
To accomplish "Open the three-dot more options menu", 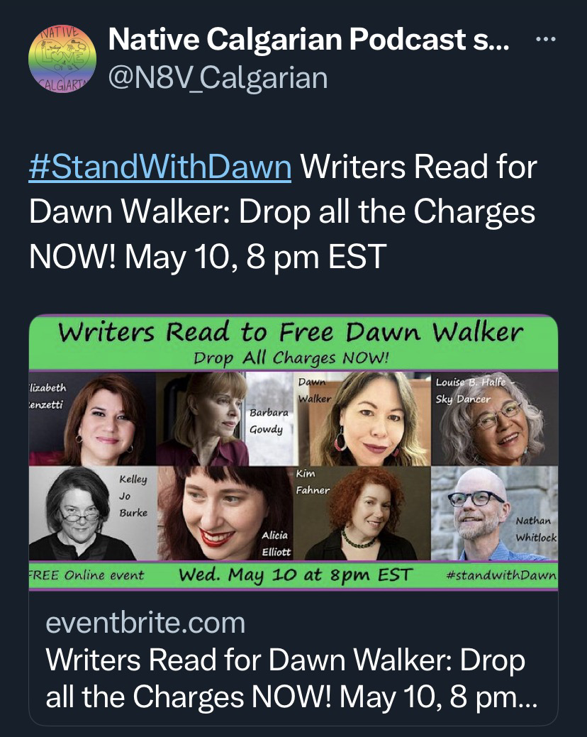I will coord(546,40).
